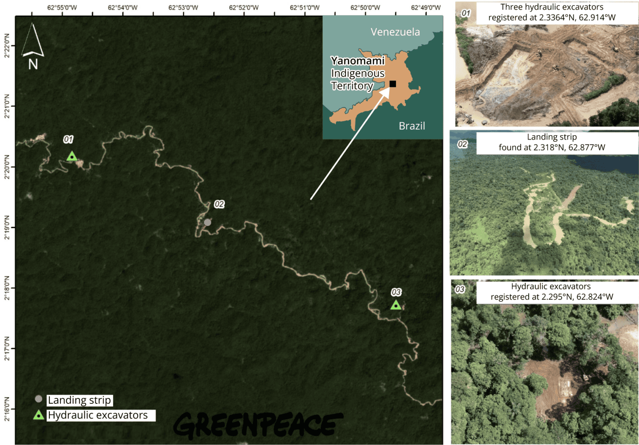The image size is (639, 445).
Task: Click the black location square on the inset map
Action: (393, 84)
